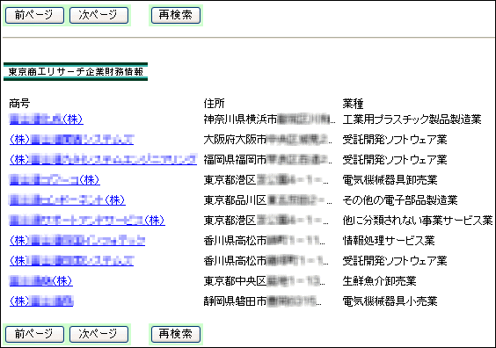
Task: Click the bottom 前ページ button
Action: click(34, 334)
